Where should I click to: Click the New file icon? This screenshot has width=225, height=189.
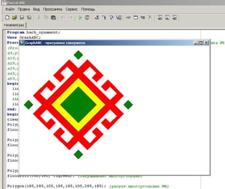tap(7, 17)
